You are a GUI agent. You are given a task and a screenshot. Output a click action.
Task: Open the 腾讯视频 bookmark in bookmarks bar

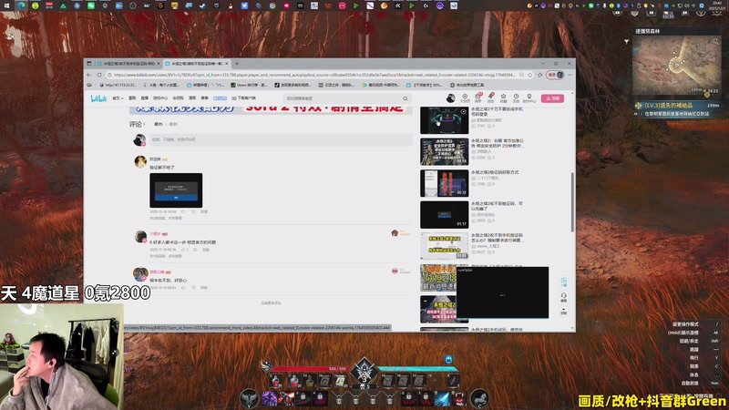click(x=381, y=85)
